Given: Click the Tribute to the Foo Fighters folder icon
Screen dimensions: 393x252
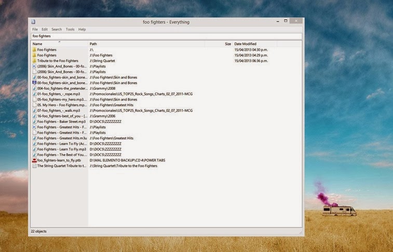Looking at the screenshot, I should click(x=34, y=61).
